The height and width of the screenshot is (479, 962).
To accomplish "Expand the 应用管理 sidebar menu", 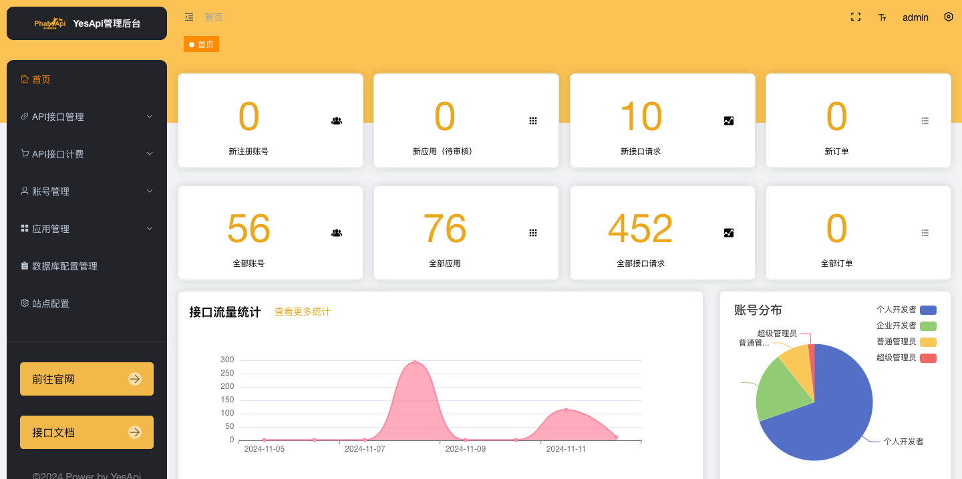I will 87,228.
